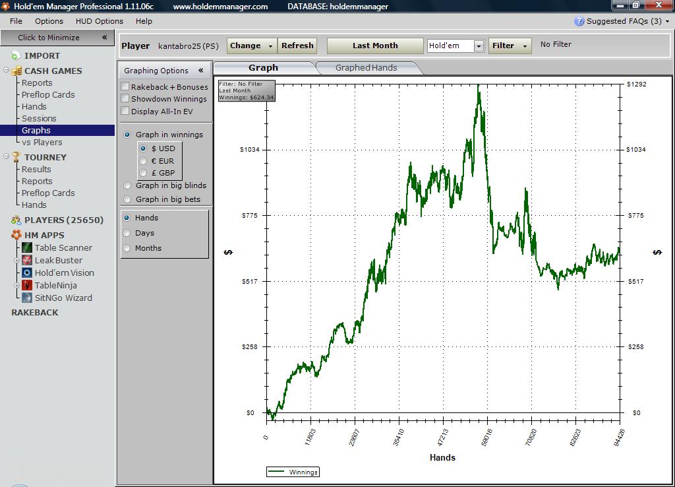Open Suggested FAQs dropdown arrow
This screenshot has height=487, width=675.
point(668,21)
